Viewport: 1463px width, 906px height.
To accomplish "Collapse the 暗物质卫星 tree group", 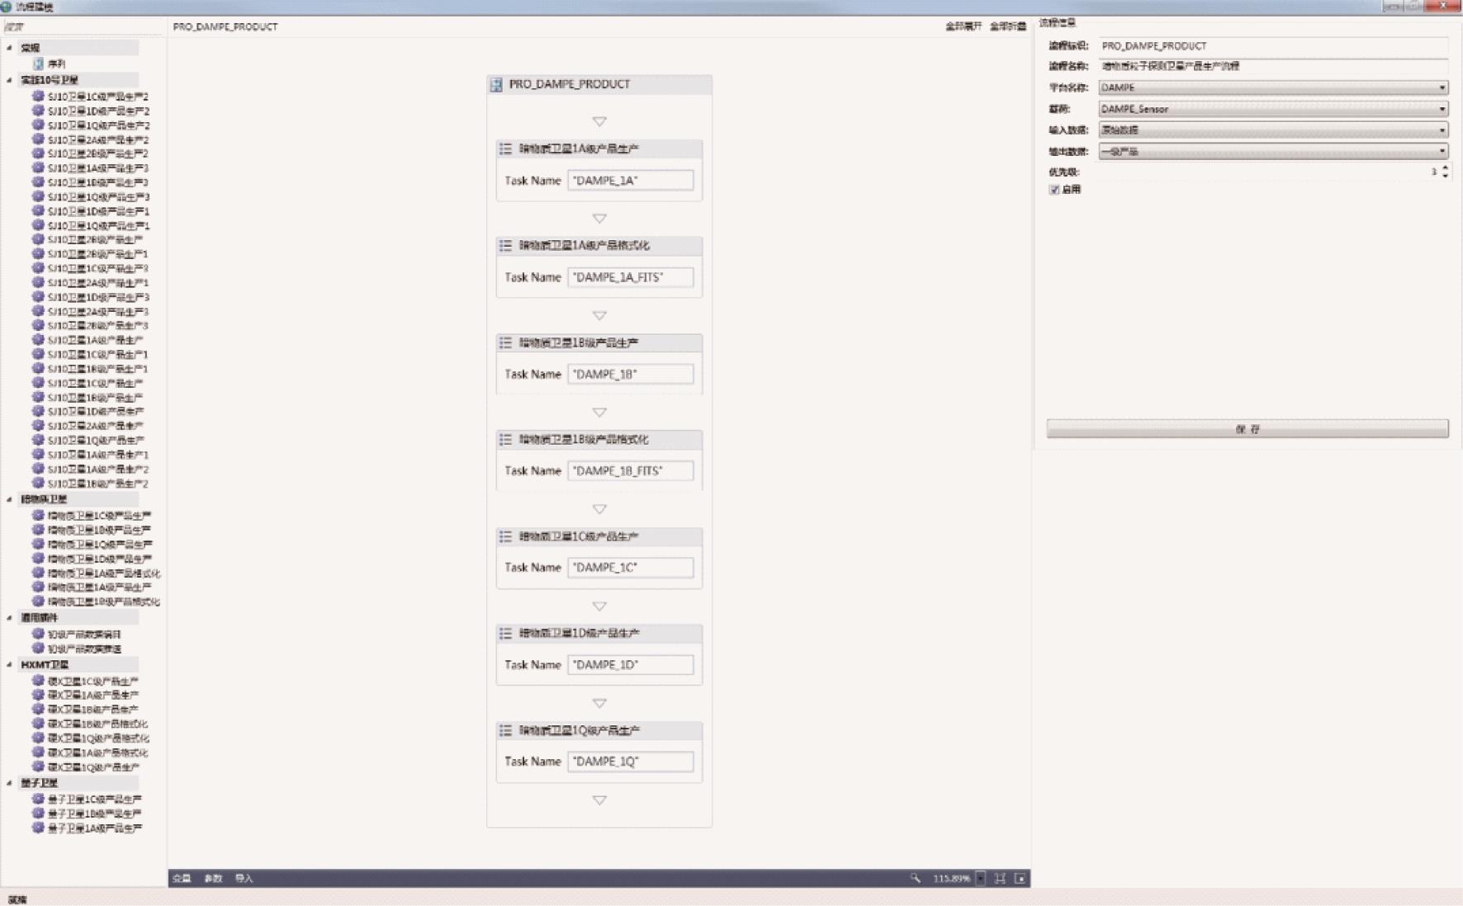I will (x=10, y=499).
